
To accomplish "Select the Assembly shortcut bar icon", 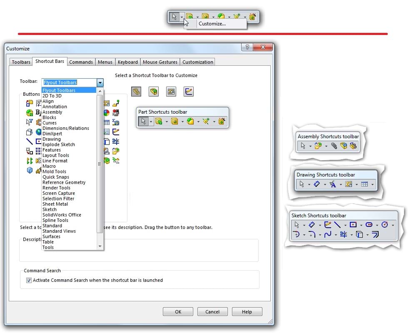I will [154, 92].
